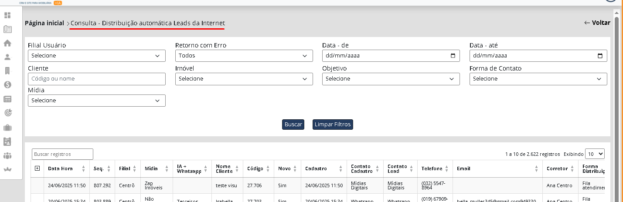Click the dollar sign icon in sidebar
This screenshot has width=623, height=202.
coord(7,85)
